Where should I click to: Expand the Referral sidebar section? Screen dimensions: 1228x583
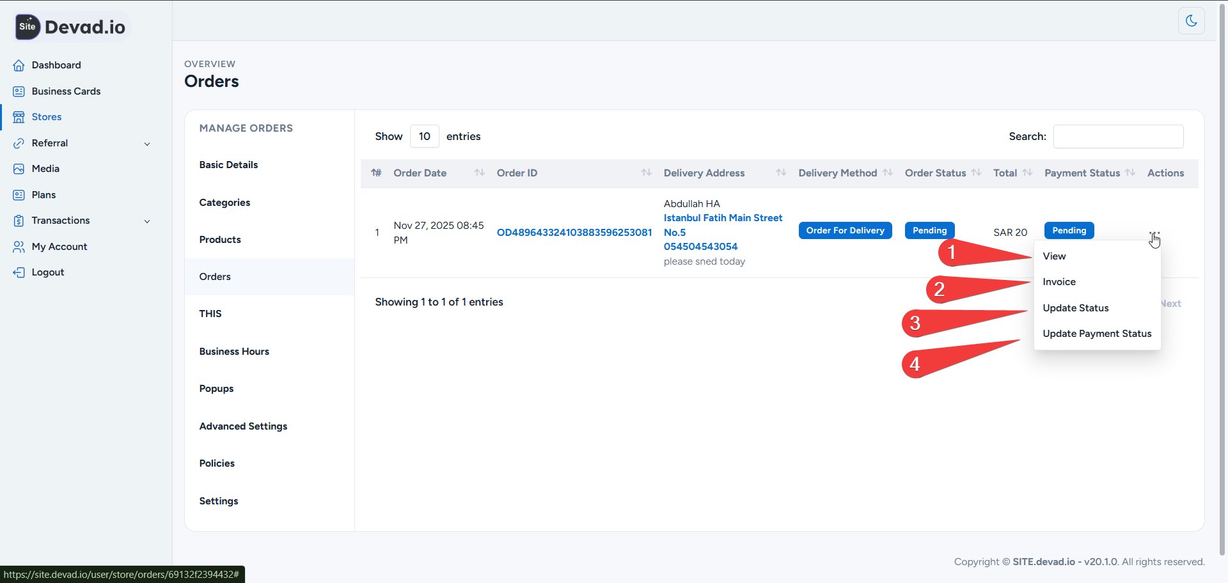(x=148, y=143)
